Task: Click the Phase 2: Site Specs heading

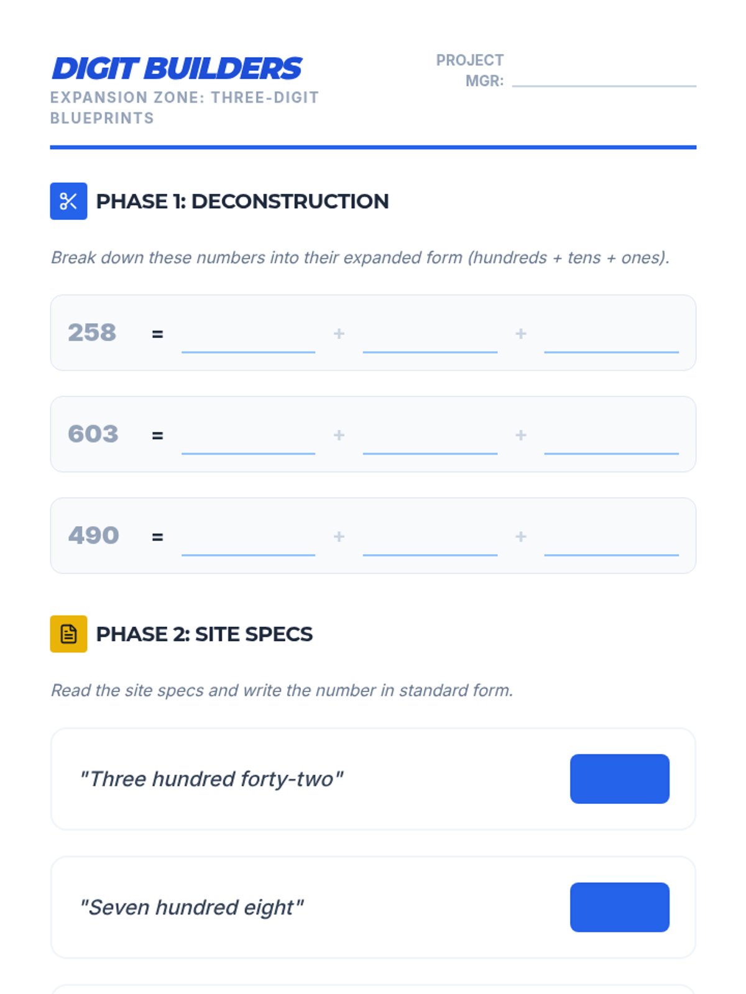Action: 204,634
